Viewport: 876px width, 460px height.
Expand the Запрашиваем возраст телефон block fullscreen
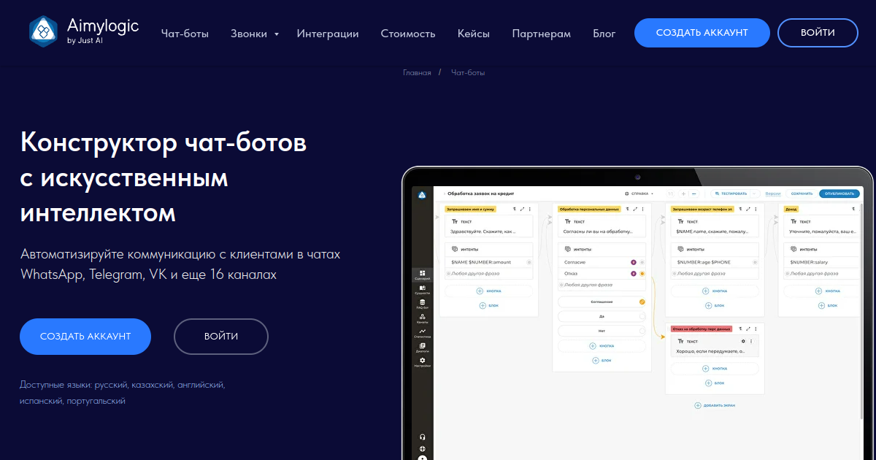pos(748,209)
